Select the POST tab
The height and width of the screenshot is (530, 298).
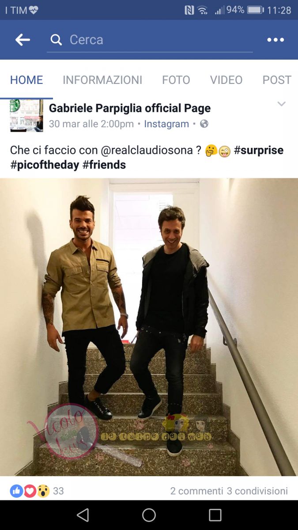tap(277, 80)
